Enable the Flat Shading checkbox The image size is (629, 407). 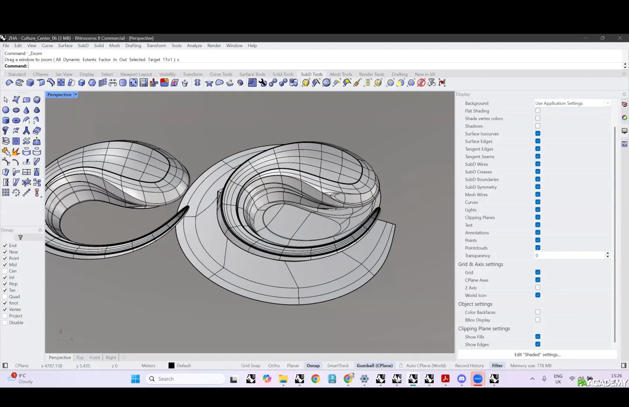point(538,111)
